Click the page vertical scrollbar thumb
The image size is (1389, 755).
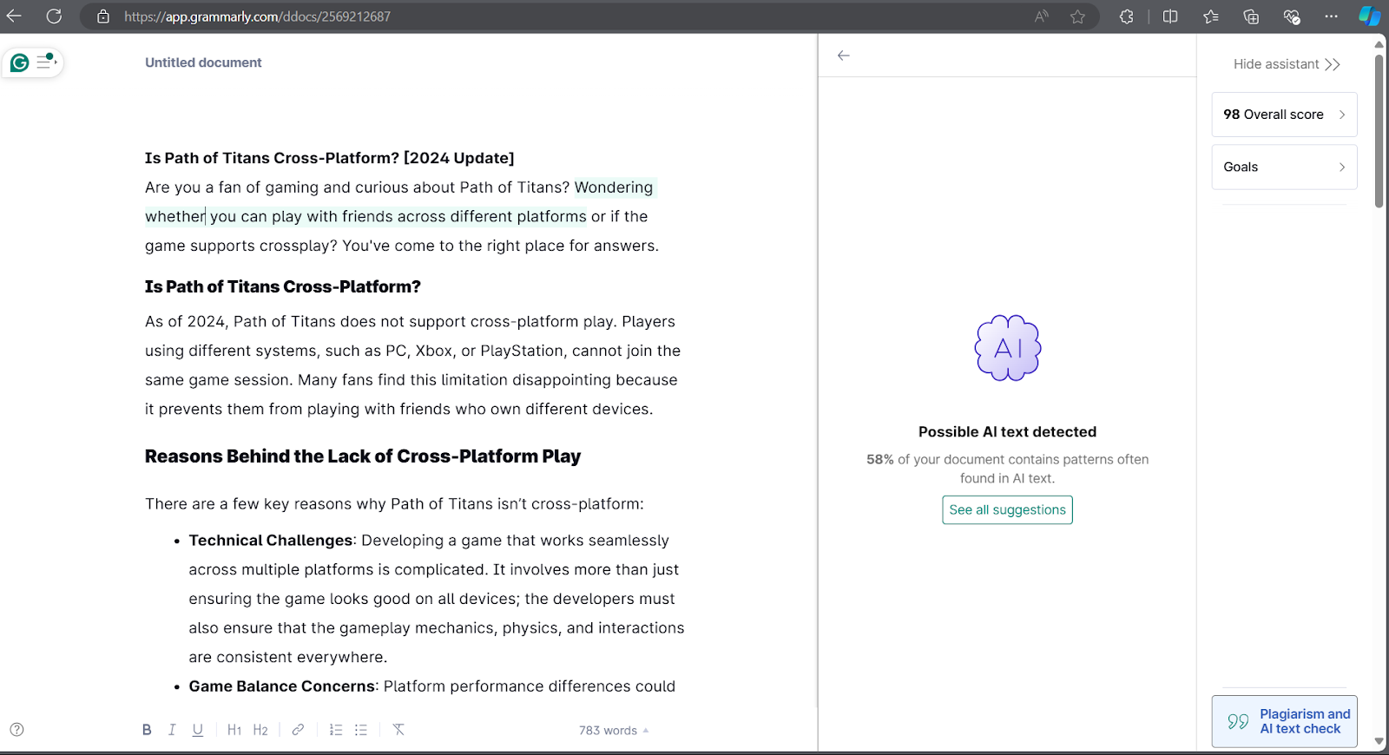[x=1379, y=130]
